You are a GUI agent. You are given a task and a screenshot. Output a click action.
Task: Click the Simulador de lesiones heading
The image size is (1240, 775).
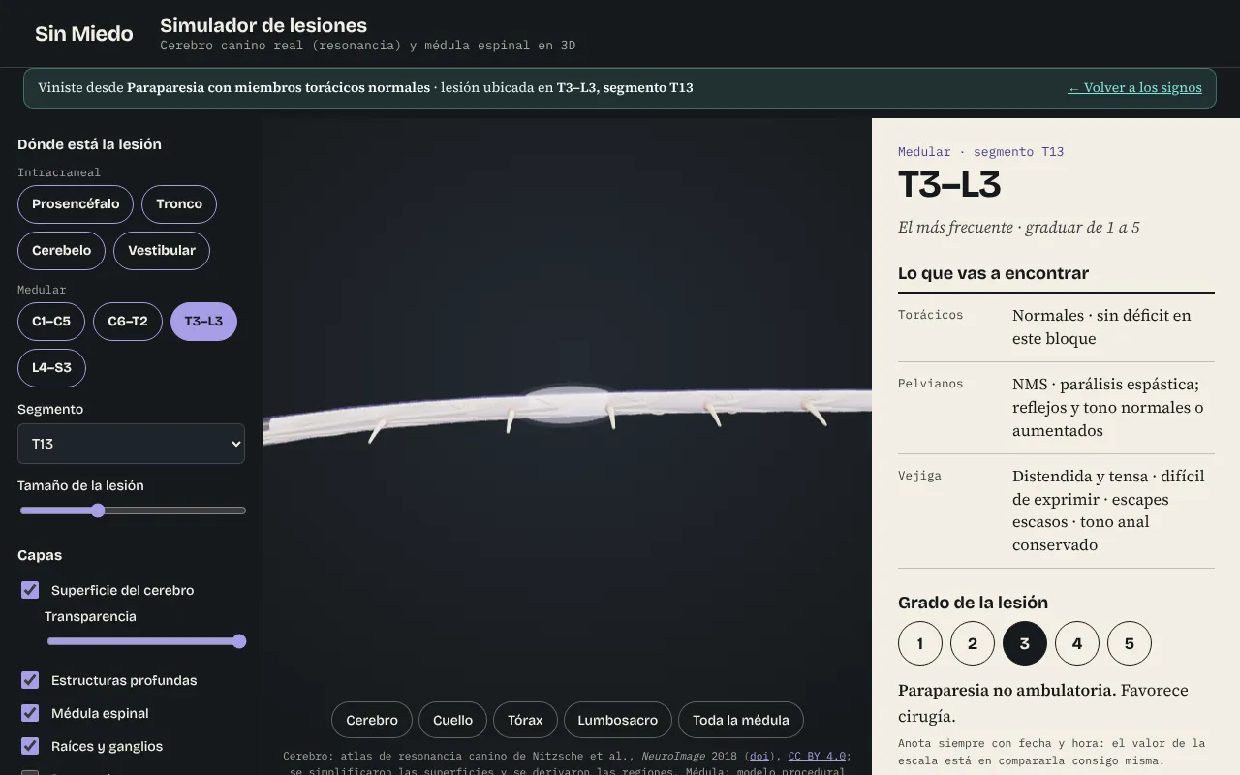tap(263, 25)
